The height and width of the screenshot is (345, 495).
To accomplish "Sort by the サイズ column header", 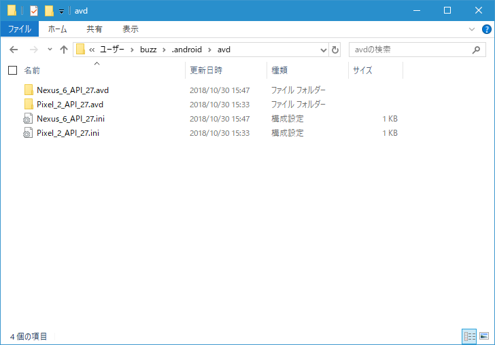I will (362, 70).
